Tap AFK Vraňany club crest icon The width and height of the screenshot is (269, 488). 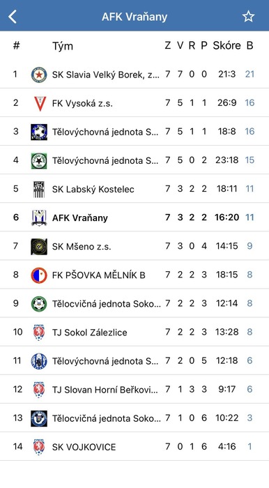click(39, 218)
